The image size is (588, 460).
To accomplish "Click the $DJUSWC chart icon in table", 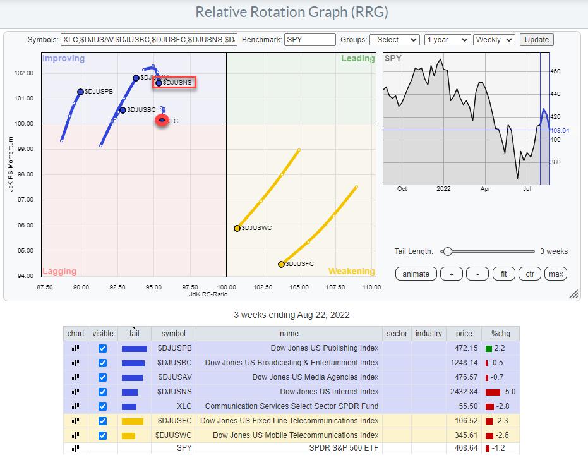I will pos(76,435).
